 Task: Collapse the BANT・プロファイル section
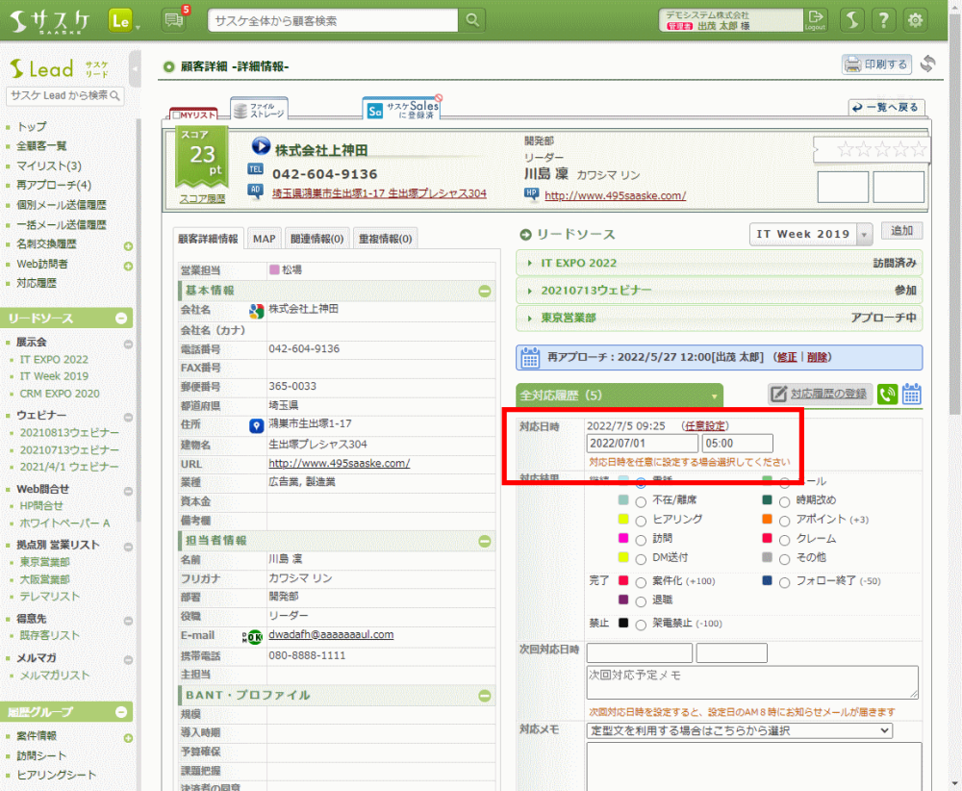(x=485, y=696)
